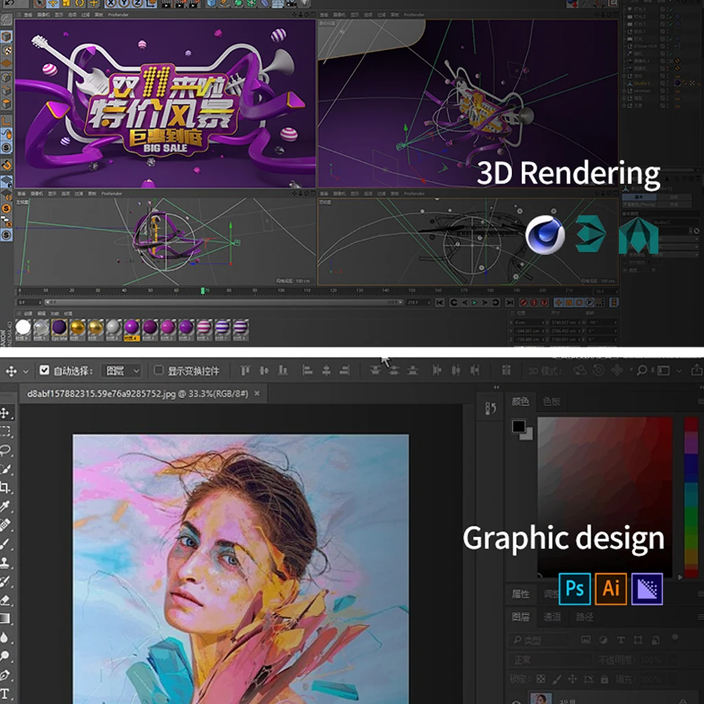Select the Move tool in Photoshop toolbar
Screen dimensions: 704x704
(5, 413)
